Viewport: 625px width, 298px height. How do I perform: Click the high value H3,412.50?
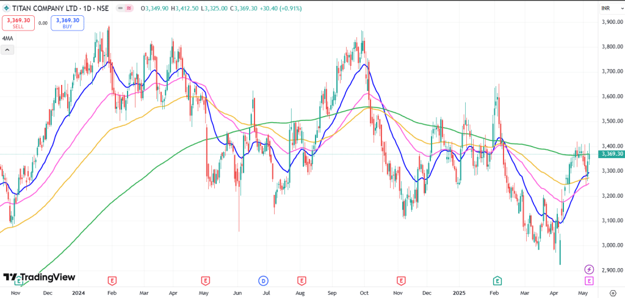pos(184,9)
